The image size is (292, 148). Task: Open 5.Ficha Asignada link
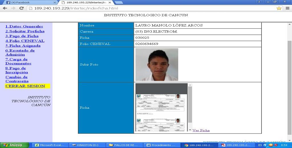(23, 46)
